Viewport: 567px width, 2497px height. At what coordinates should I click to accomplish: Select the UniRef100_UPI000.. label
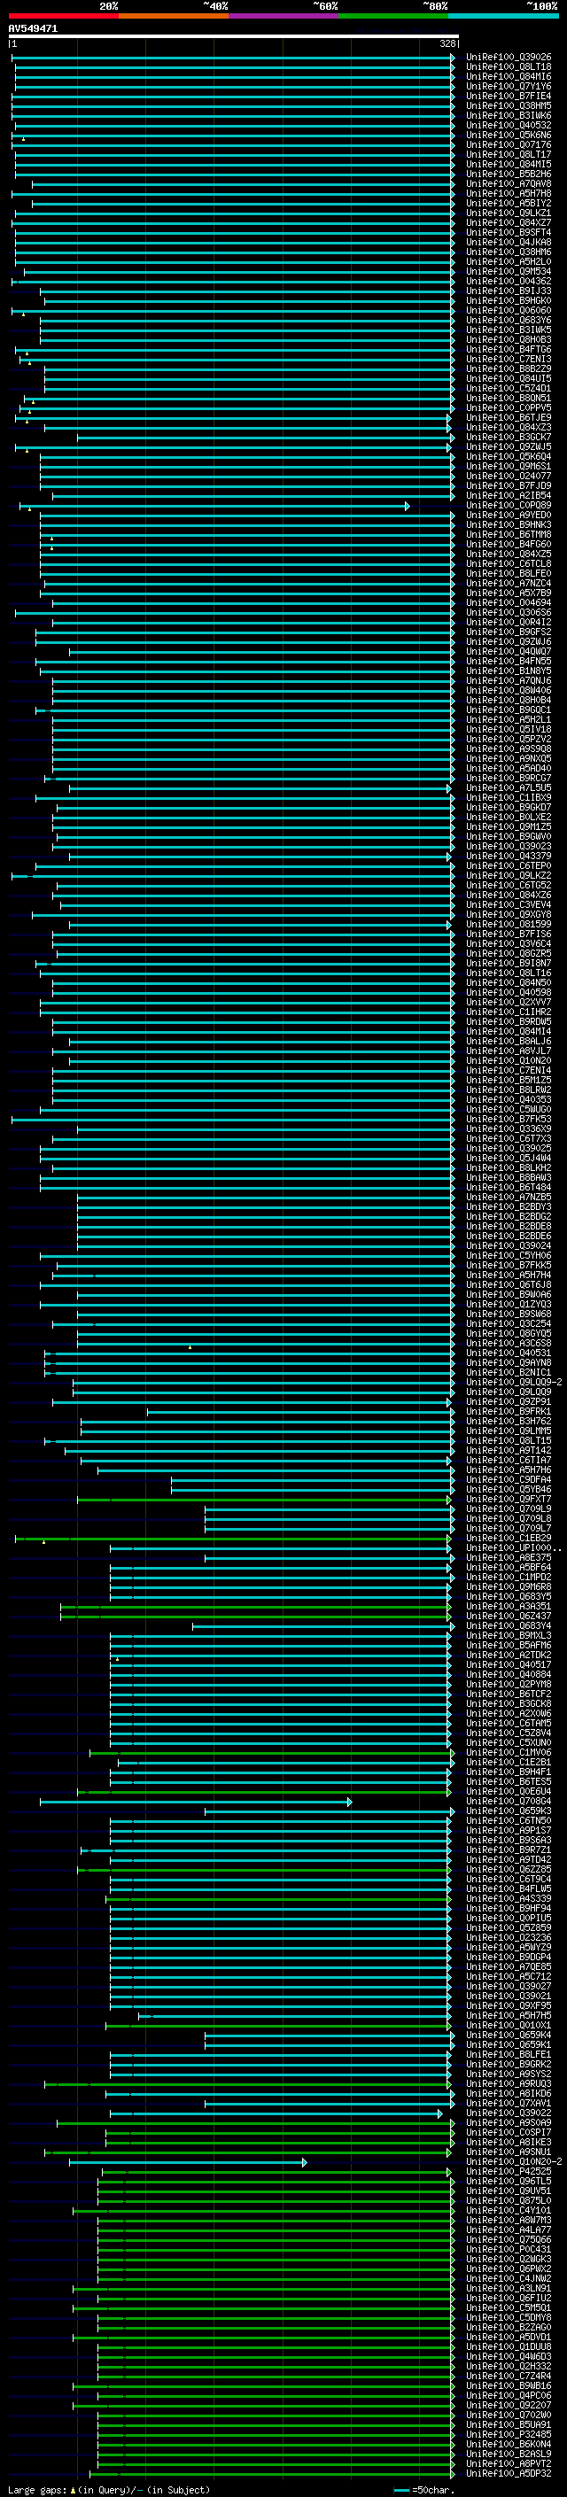click(x=512, y=1548)
